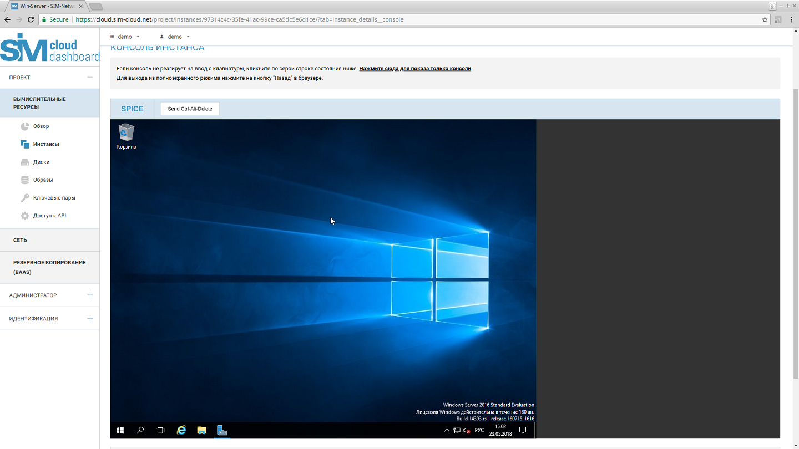Image resolution: width=799 pixels, height=449 pixels.
Task: Open Task View in the taskbar
Action: tap(160, 430)
